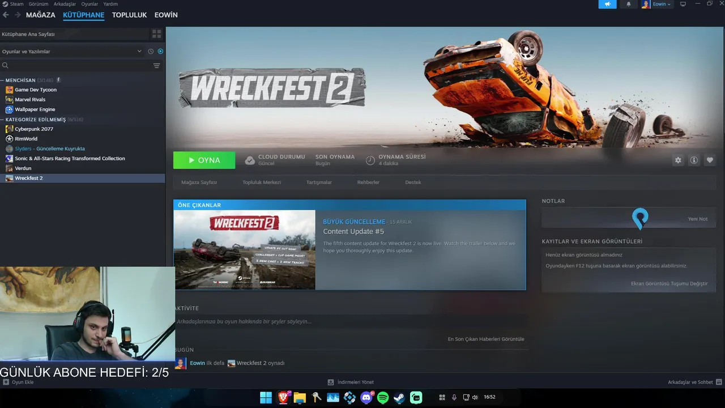Image resolution: width=725 pixels, height=408 pixels.
Task: Open the Tartışmalar link
Action: (319, 182)
